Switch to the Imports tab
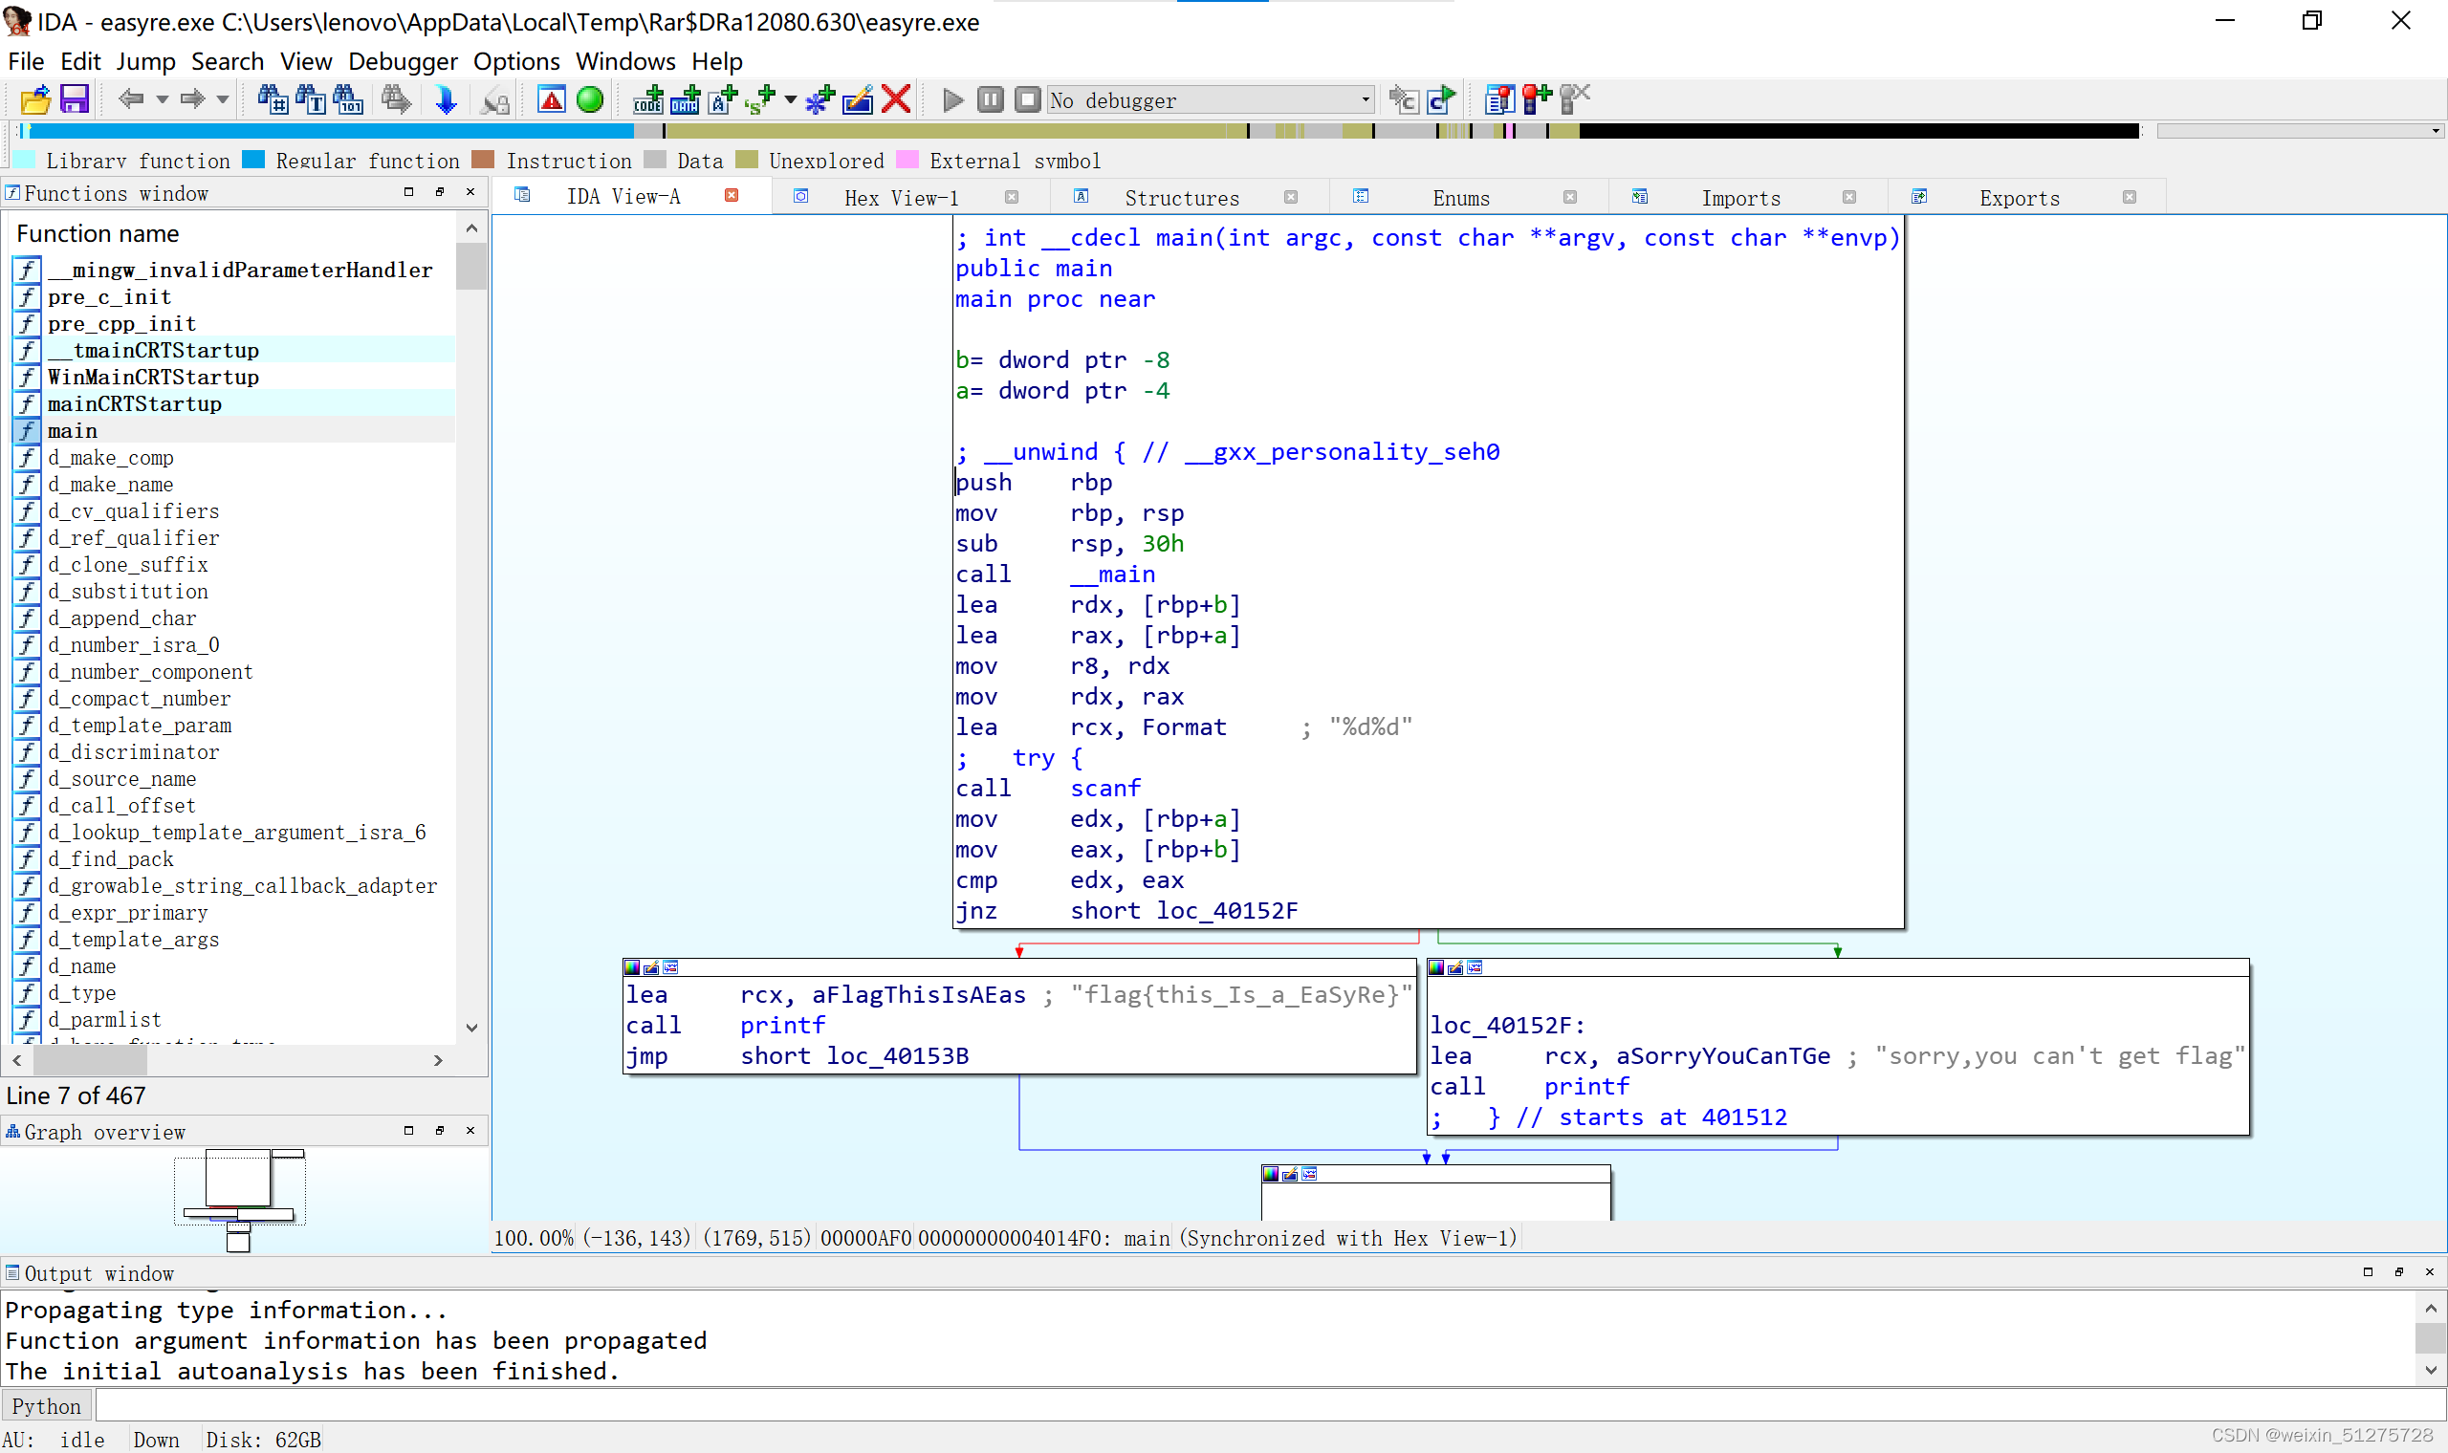 tap(1740, 198)
